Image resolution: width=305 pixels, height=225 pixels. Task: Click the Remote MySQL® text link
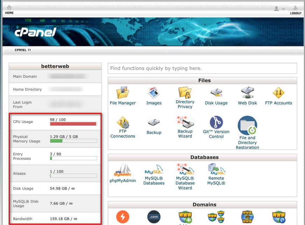pyautogui.click(x=216, y=180)
